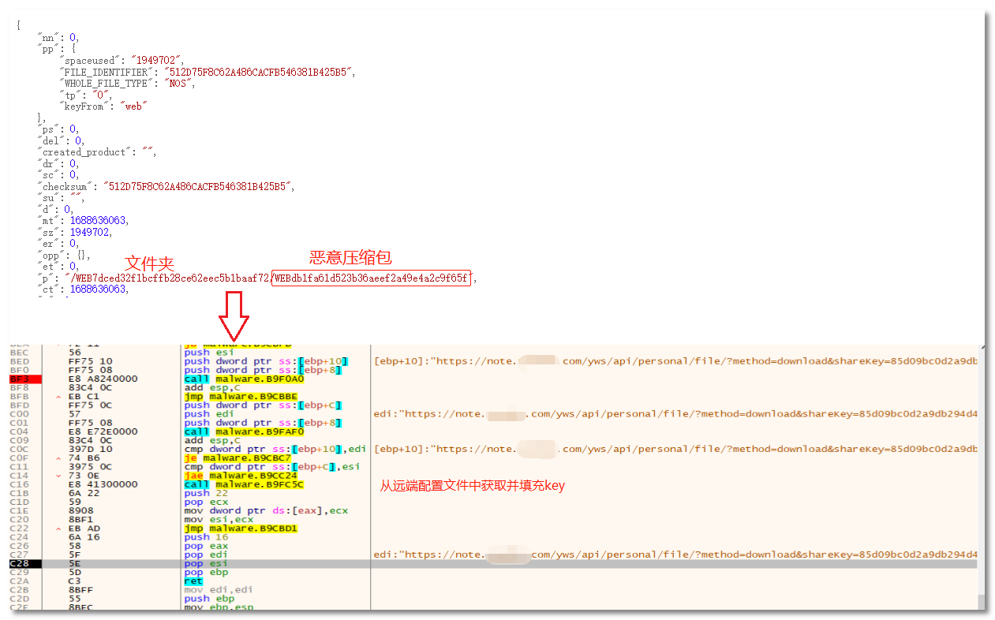The height and width of the screenshot is (620, 995).
Task: Toggle the red breakpoint at address BF3
Action: (19, 379)
